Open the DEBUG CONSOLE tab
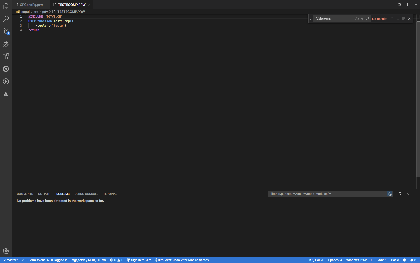420x263 pixels. click(x=86, y=194)
